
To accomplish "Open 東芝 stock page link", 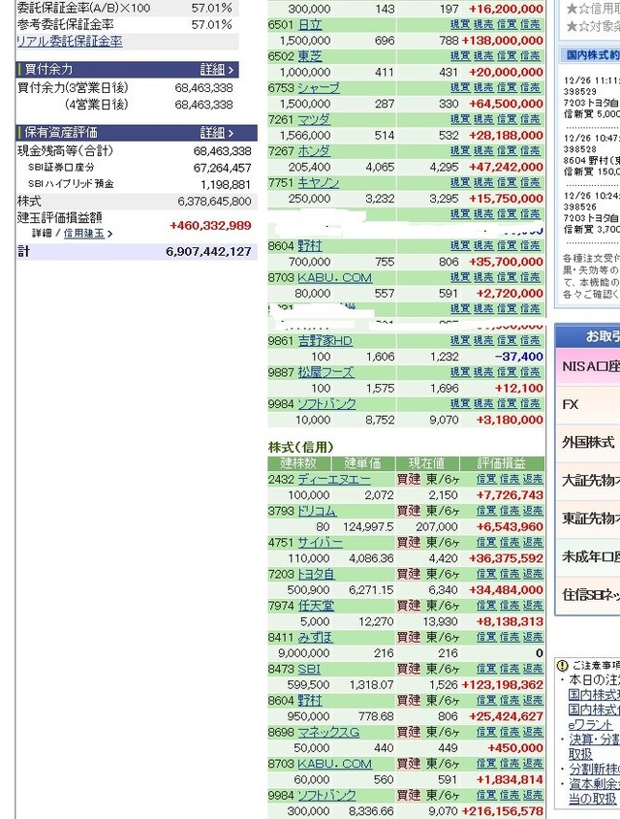I will tap(309, 56).
